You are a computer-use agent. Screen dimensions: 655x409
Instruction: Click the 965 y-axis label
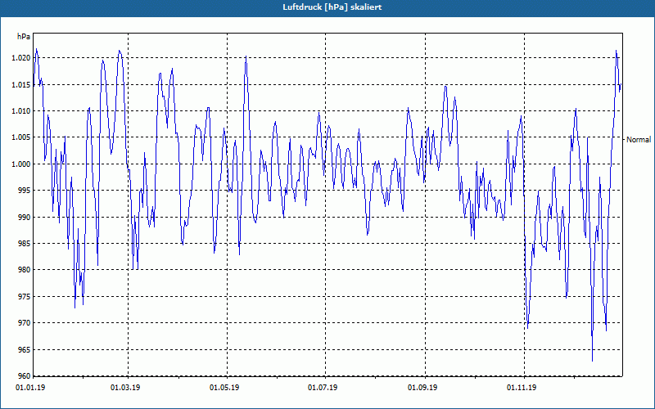point(25,349)
